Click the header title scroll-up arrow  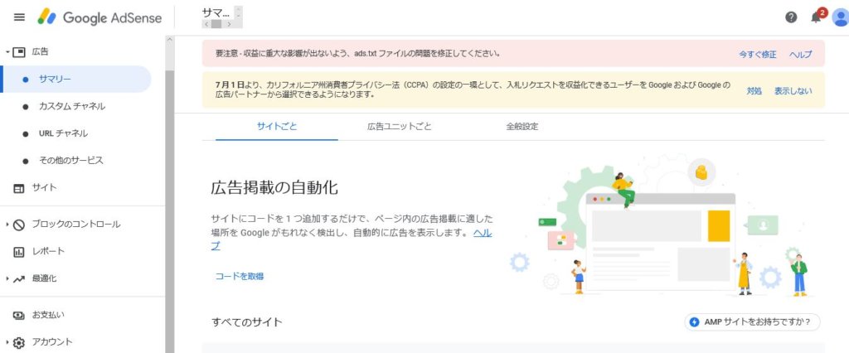click(x=239, y=8)
